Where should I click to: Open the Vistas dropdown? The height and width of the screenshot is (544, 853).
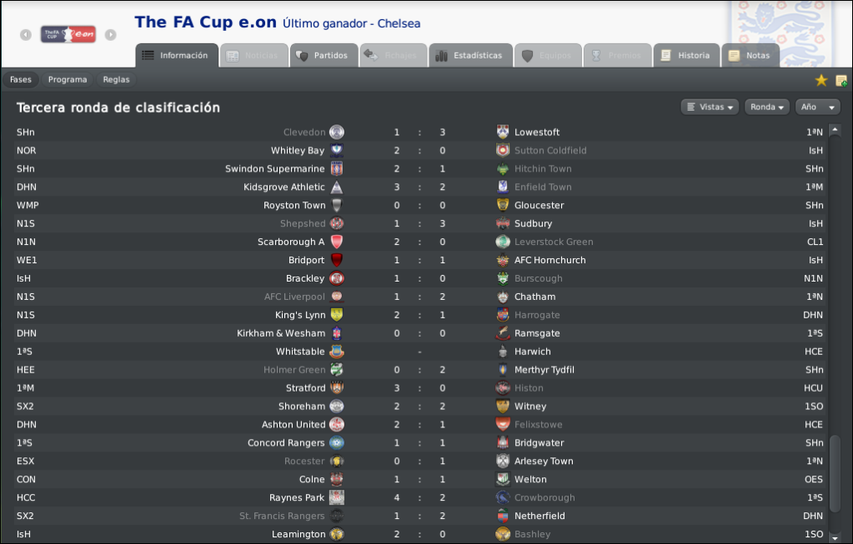(x=710, y=107)
